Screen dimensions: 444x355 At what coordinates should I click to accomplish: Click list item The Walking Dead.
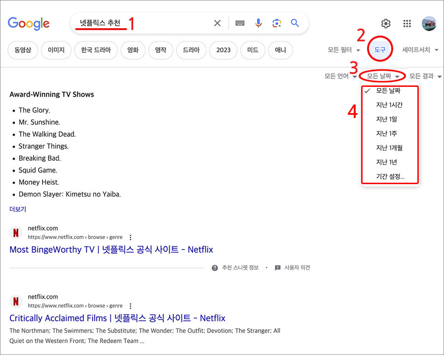(x=47, y=134)
